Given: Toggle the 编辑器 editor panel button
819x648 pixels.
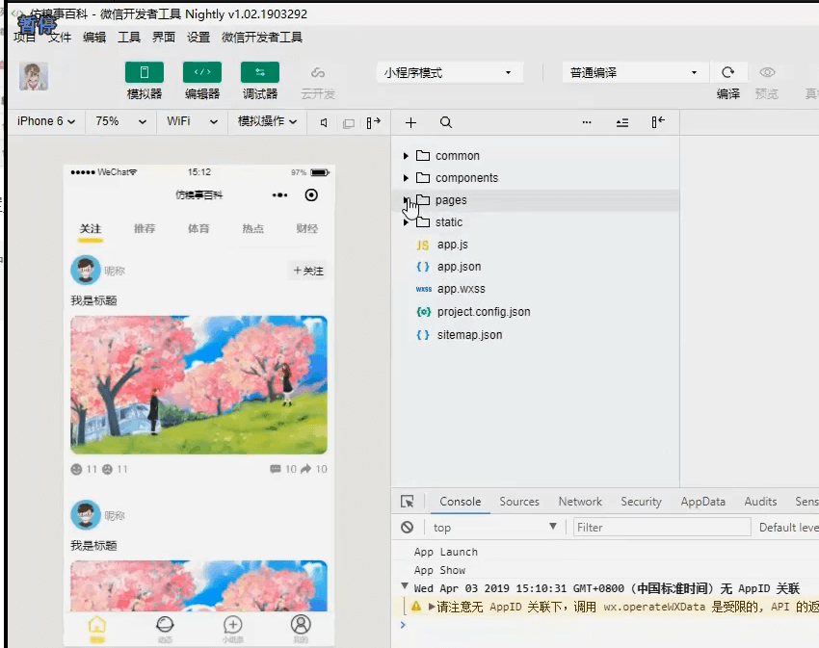Looking at the screenshot, I should (x=202, y=72).
